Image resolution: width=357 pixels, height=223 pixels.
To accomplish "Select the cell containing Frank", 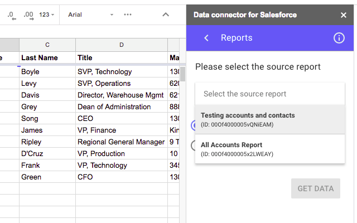I will click(x=47, y=166).
